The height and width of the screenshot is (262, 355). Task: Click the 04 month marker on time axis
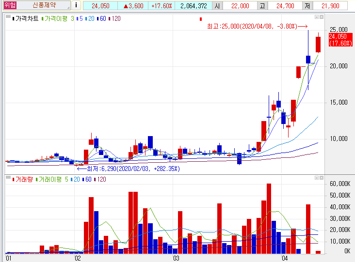(x=285, y=259)
